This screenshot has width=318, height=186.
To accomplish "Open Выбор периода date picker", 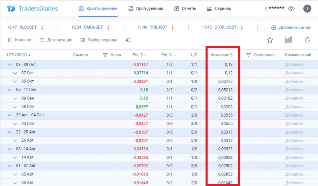I will pos(99,40).
